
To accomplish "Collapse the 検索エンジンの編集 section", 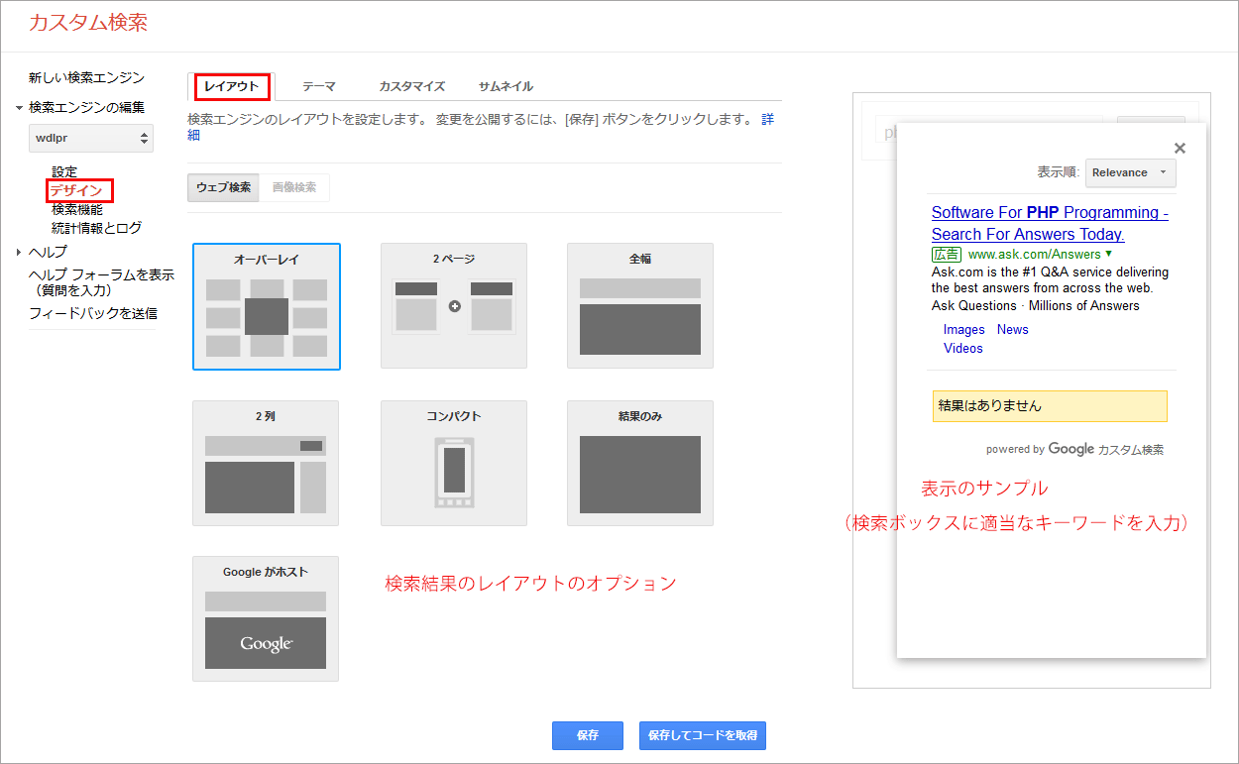I will (19, 107).
